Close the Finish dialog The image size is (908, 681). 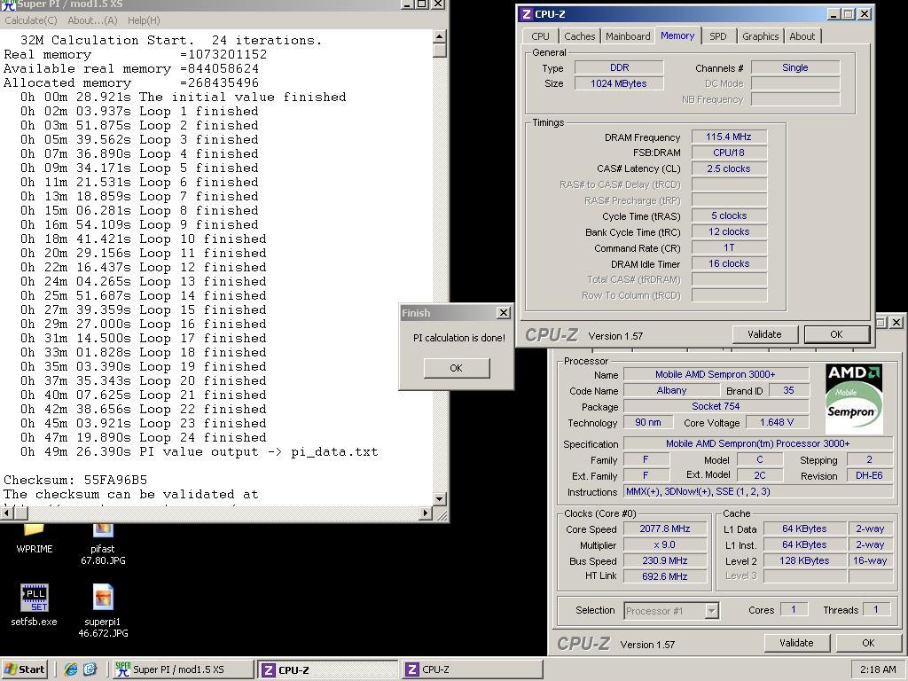(504, 313)
